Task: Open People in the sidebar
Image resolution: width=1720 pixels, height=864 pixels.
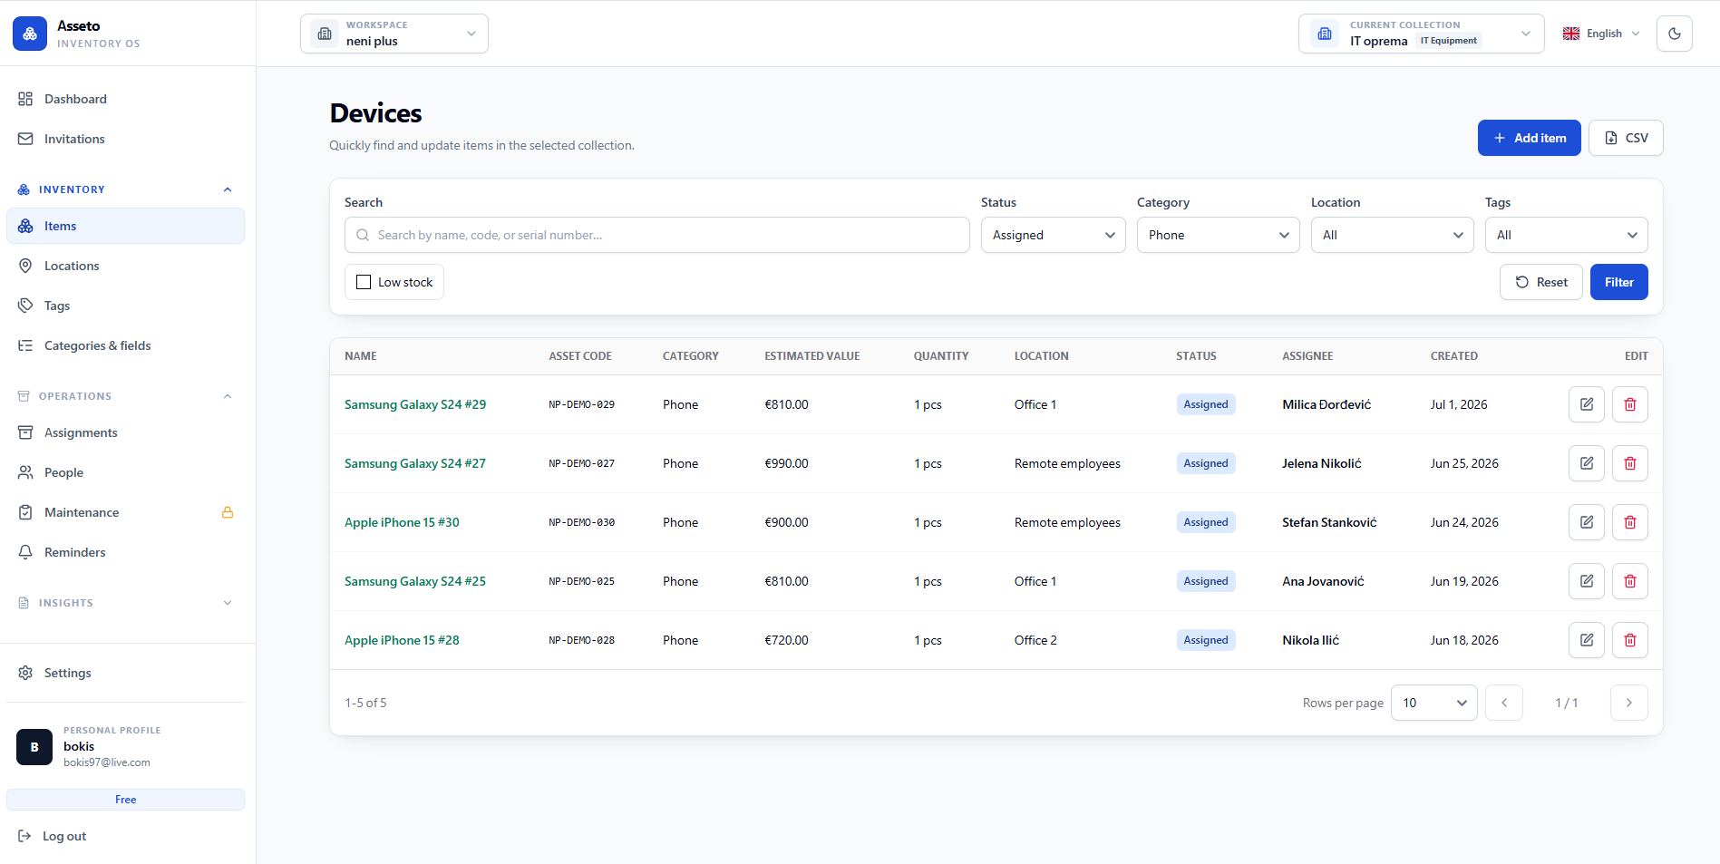Action: [x=125, y=472]
